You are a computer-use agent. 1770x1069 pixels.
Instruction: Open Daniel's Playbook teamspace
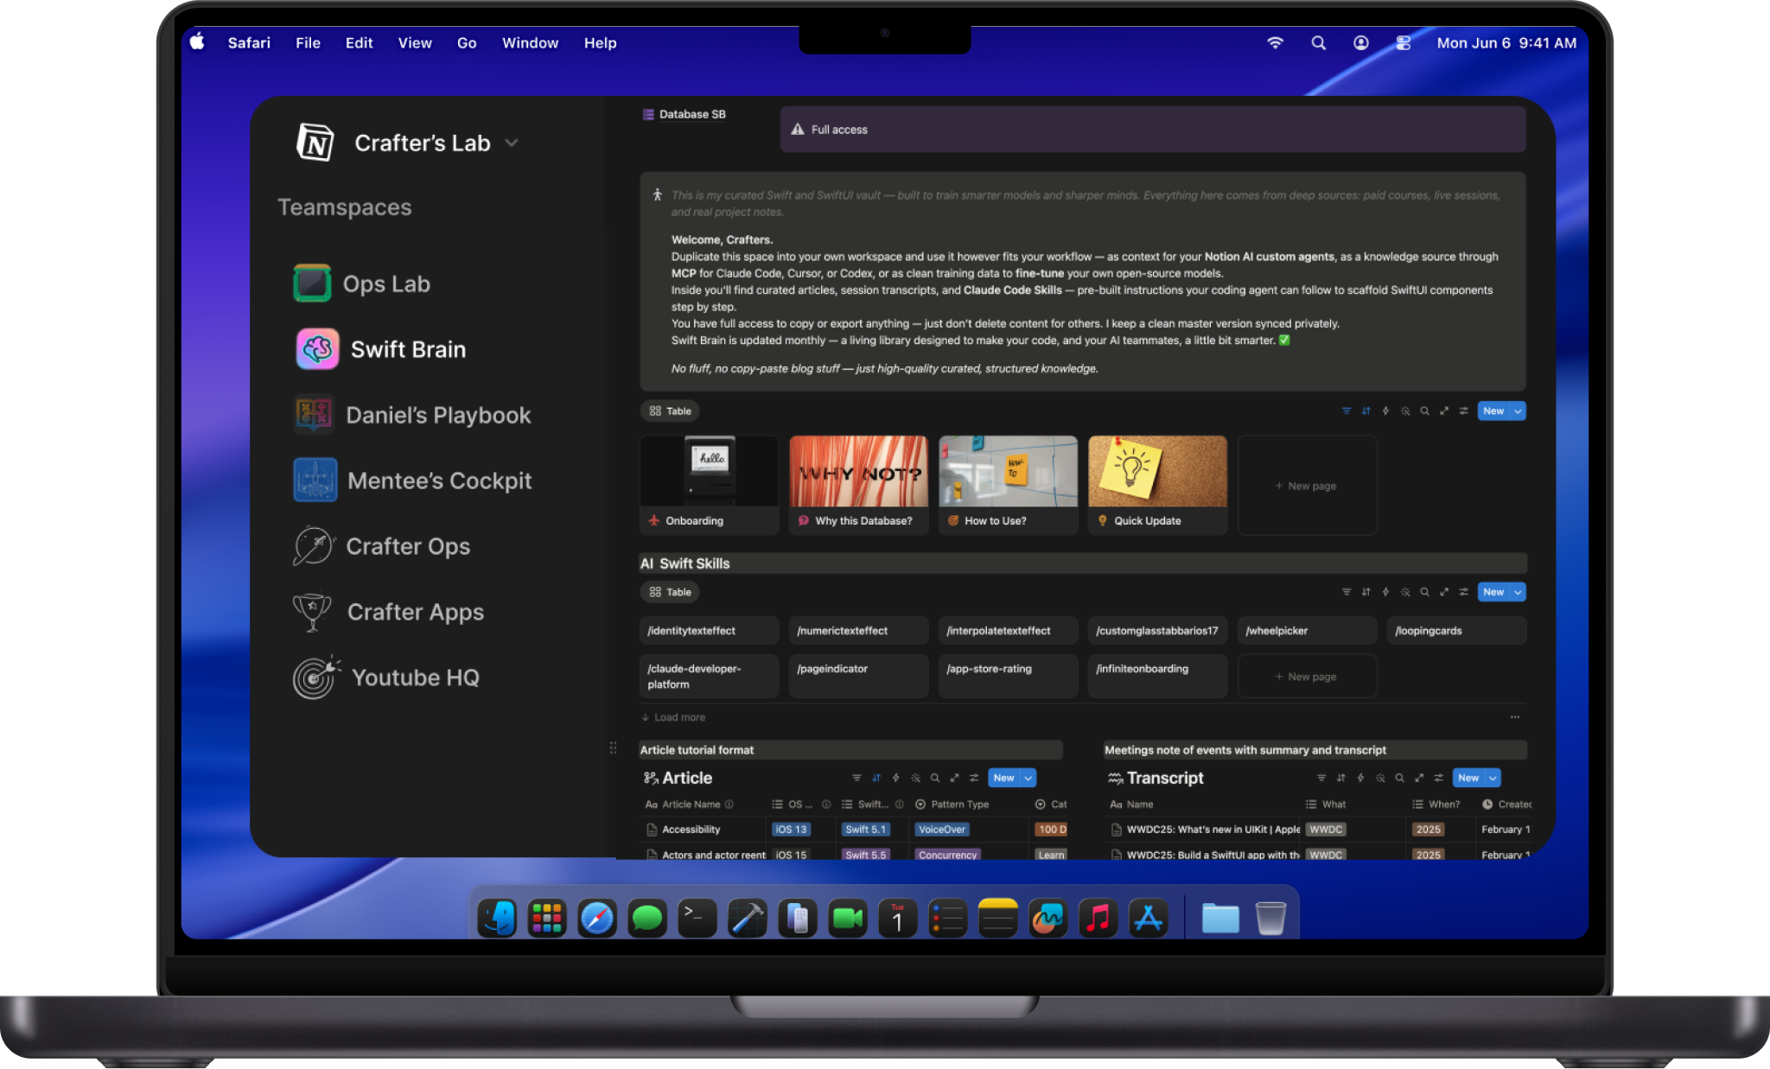412,415
